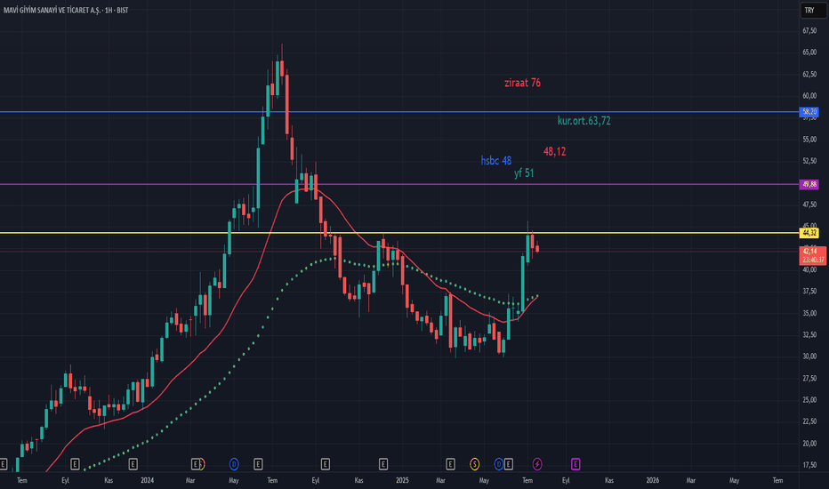Click the blue D dividend marker above May 2024
This screenshot has height=489, width=829.
234,464
